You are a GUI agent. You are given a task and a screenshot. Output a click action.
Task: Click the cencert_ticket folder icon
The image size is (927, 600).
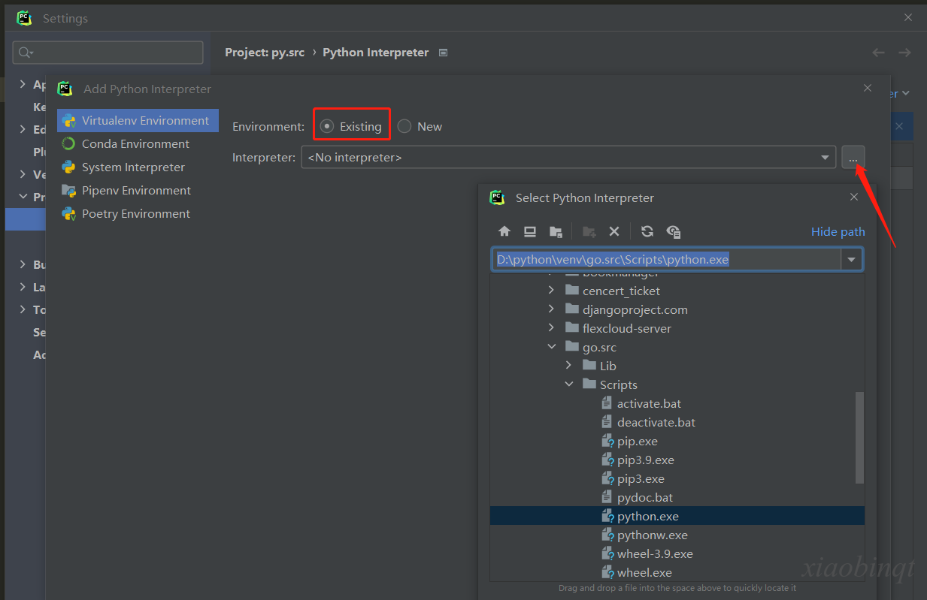tap(571, 291)
